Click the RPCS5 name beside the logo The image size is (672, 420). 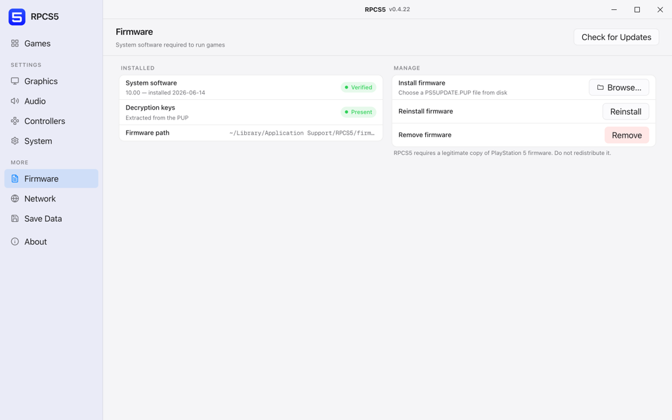pyautogui.click(x=45, y=16)
